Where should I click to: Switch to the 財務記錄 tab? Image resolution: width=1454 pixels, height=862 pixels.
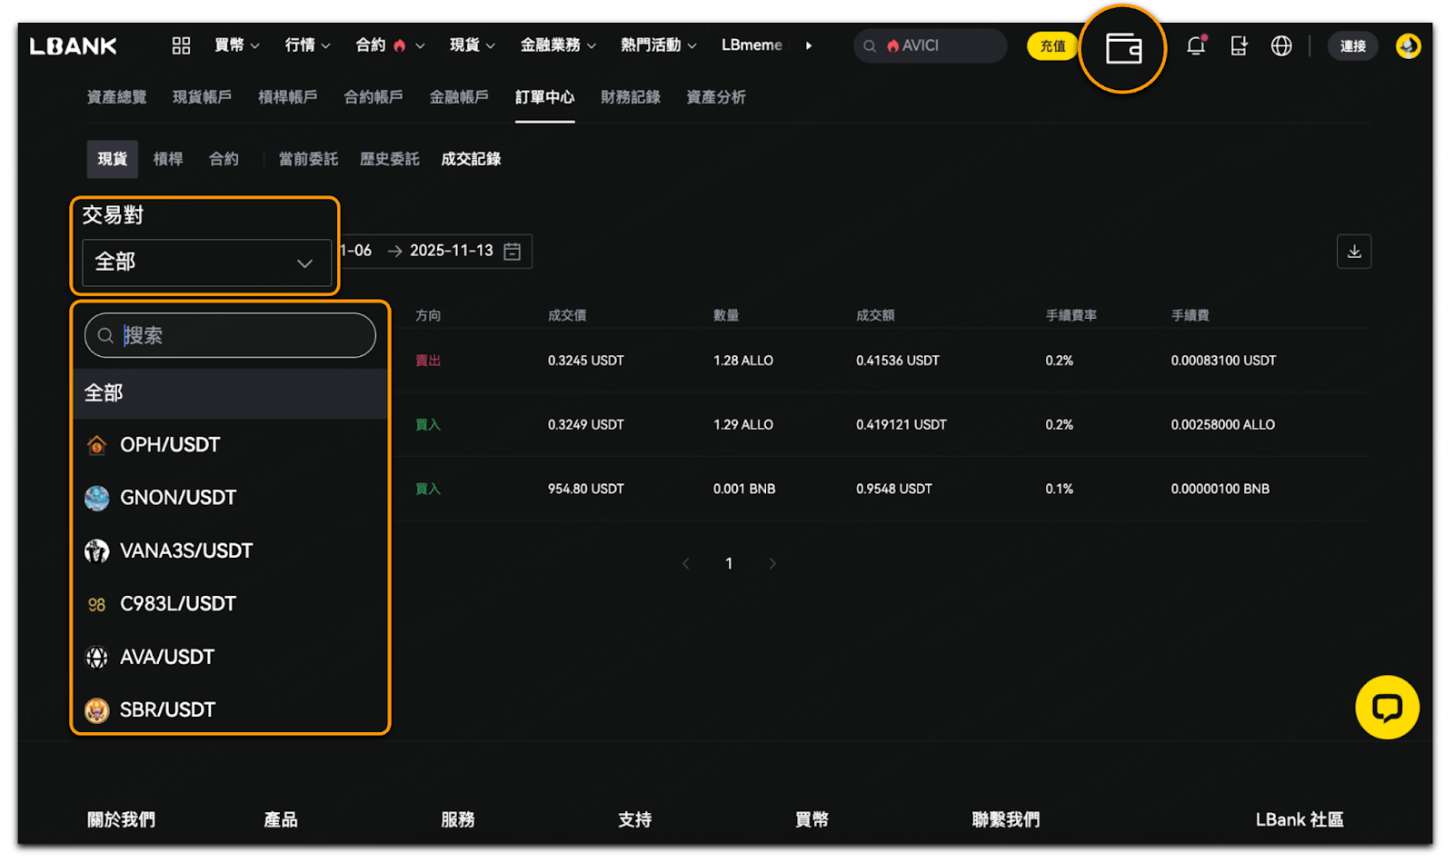coord(630,97)
